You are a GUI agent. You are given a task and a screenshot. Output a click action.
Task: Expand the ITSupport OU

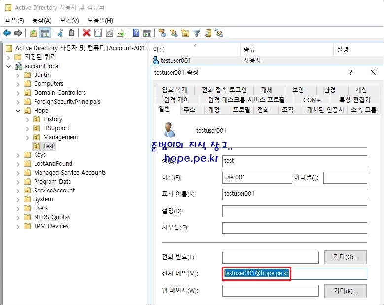coord(27,129)
